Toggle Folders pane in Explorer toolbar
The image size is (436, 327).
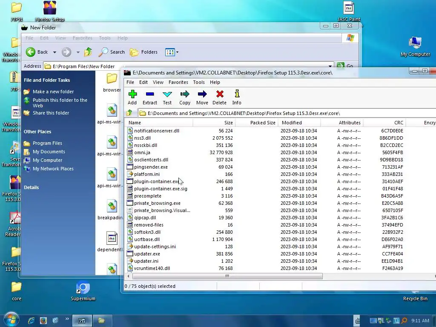[144, 52]
